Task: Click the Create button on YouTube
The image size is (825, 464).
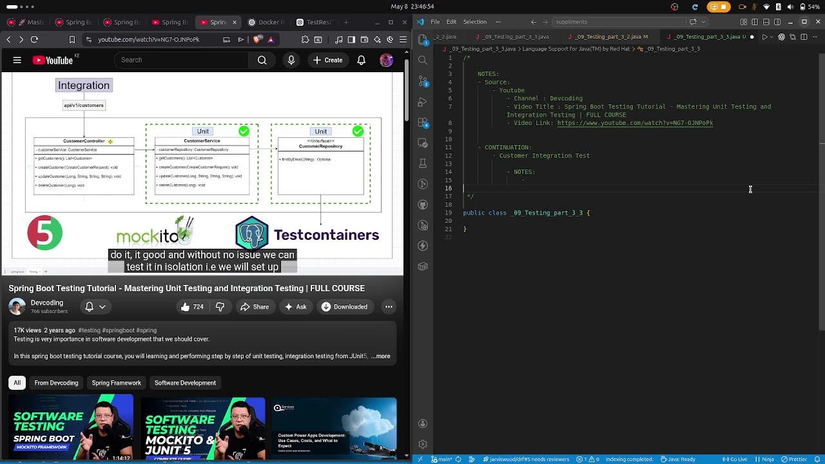Action: click(328, 60)
